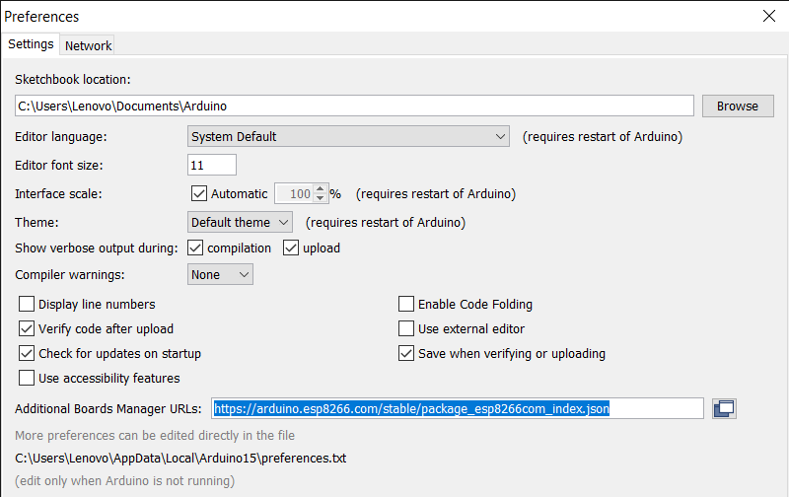Disable Verify code after upload
The image size is (789, 497).
[27, 329]
